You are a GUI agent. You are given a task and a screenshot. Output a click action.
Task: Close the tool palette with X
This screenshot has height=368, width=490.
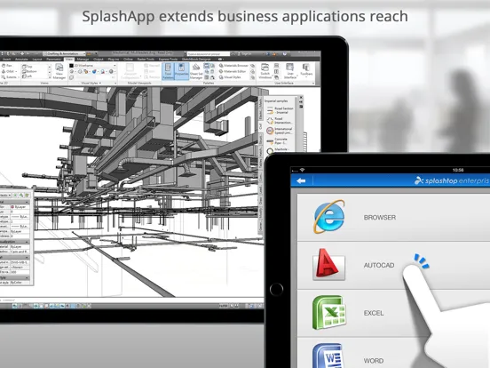coord(301,98)
